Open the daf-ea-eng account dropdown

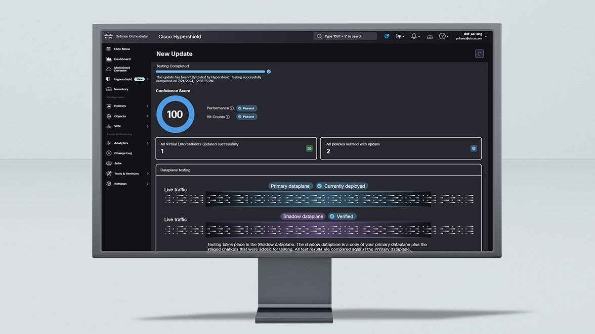(x=472, y=36)
